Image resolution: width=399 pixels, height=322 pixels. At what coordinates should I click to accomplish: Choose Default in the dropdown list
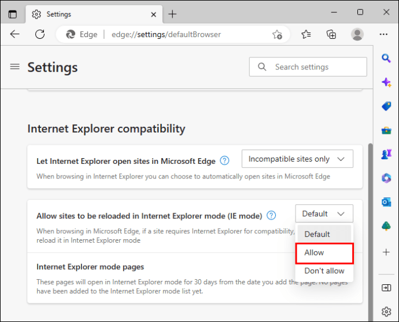[x=324, y=234]
